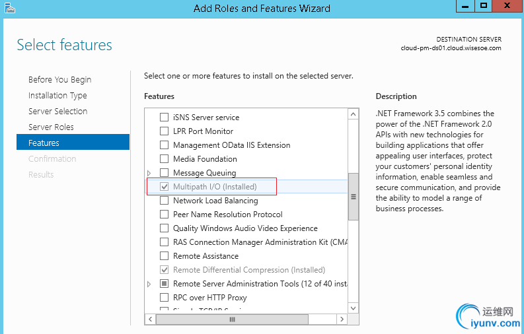Enable the iSNS Server service checkbox
524x334 pixels.
165,117
